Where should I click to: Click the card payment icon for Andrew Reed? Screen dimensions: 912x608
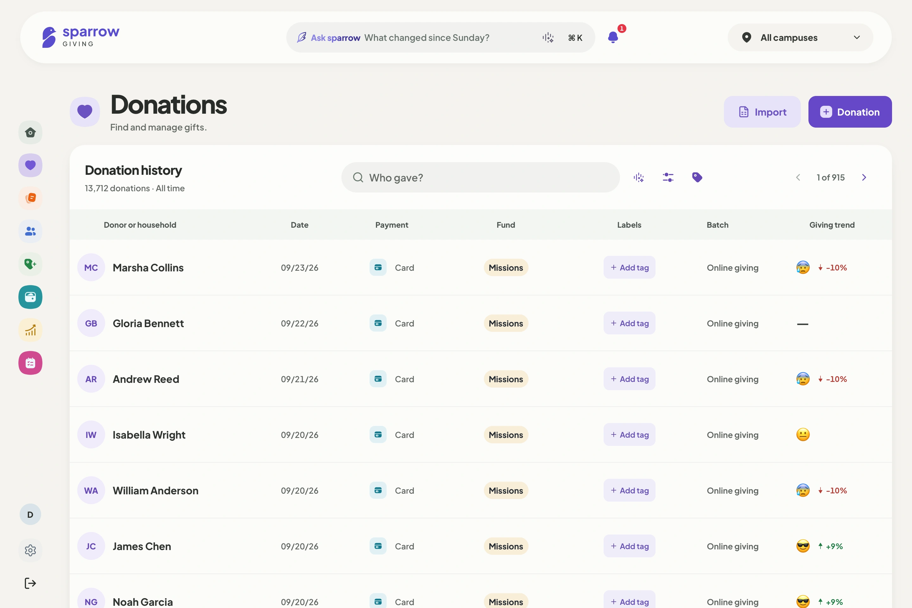378,379
